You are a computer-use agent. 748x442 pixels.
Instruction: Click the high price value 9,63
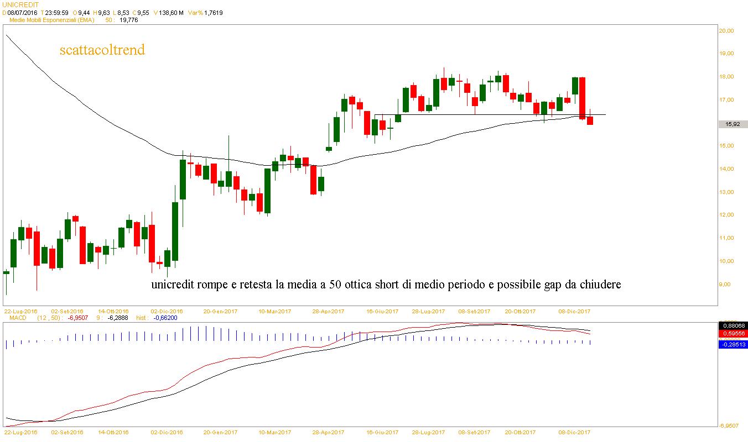pyautogui.click(x=103, y=12)
